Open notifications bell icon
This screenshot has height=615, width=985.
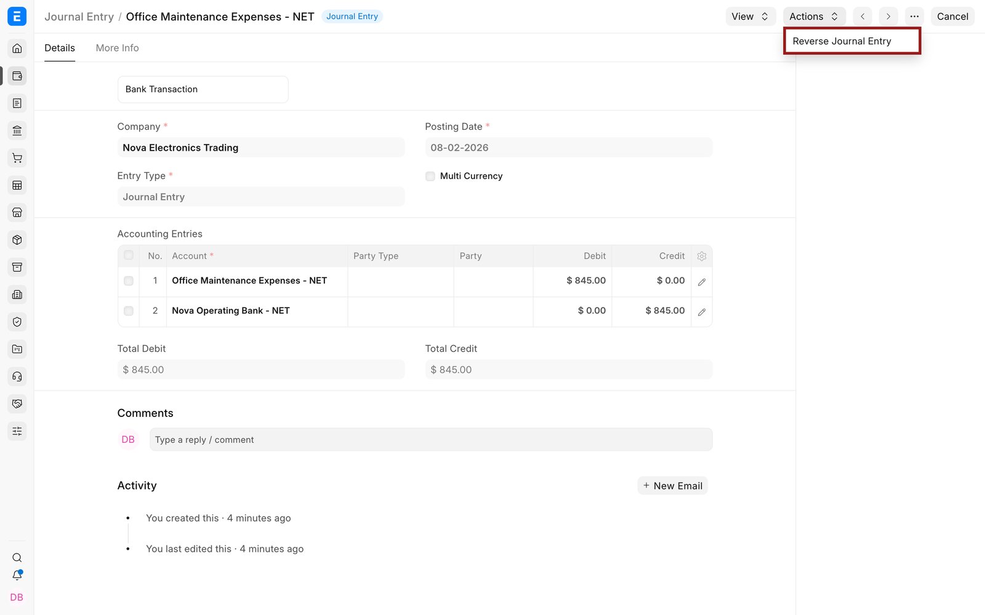pos(17,576)
